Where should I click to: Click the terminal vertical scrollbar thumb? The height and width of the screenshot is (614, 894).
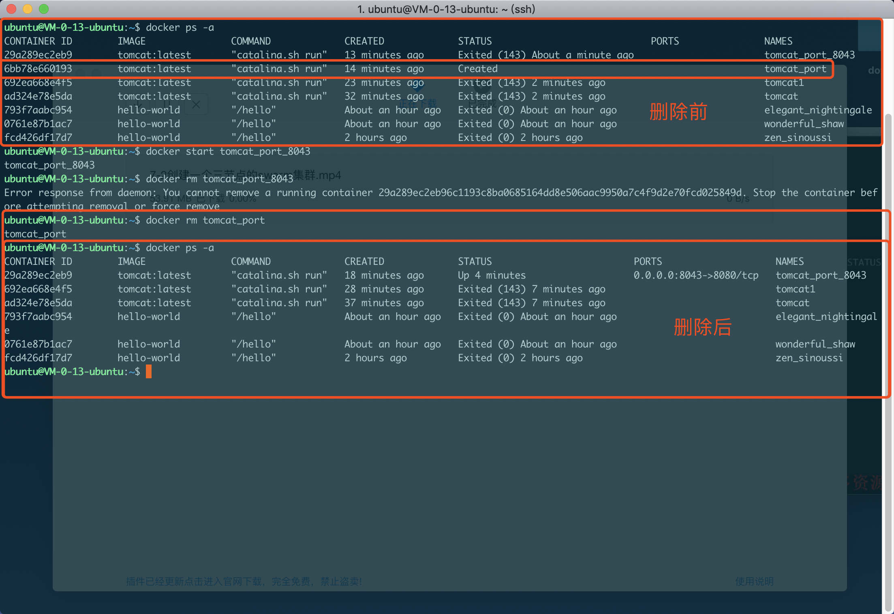click(888, 363)
